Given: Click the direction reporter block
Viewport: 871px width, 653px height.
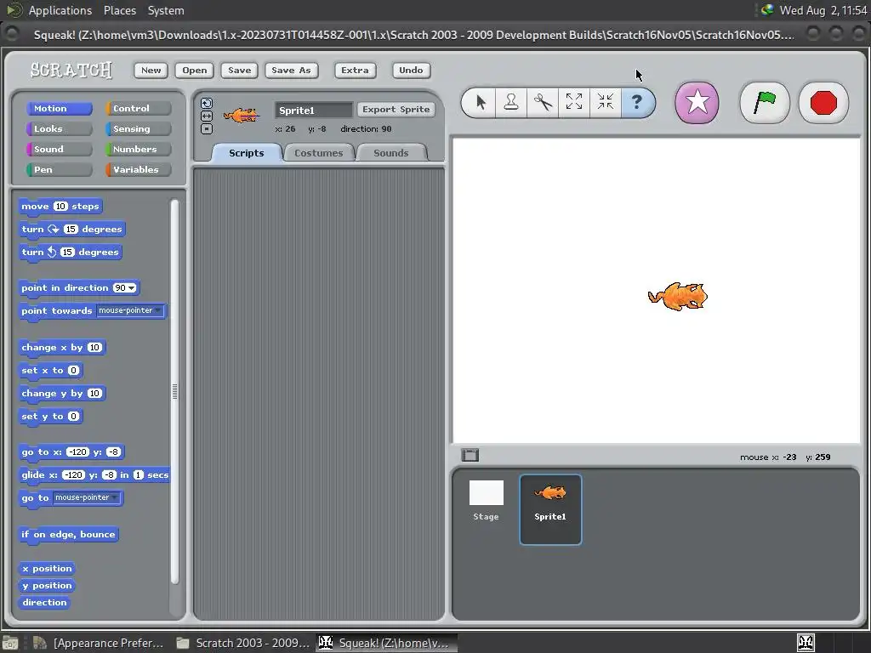Looking at the screenshot, I should point(44,602).
